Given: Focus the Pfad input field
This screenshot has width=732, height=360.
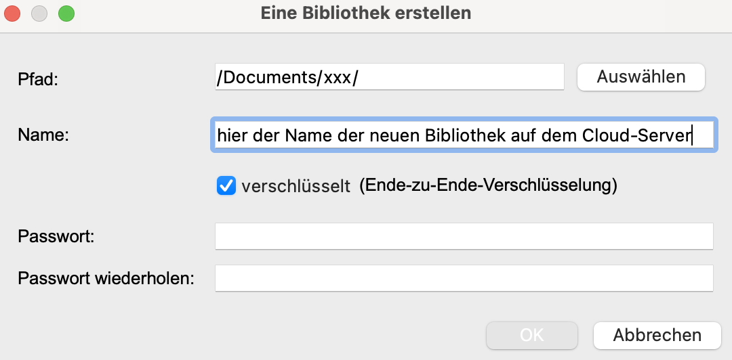Looking at the screenshot, I should click(389, 77).
